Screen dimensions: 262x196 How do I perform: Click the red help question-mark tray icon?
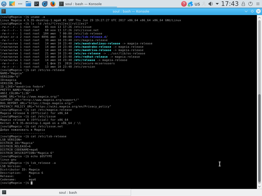click(x=184, y=4)
